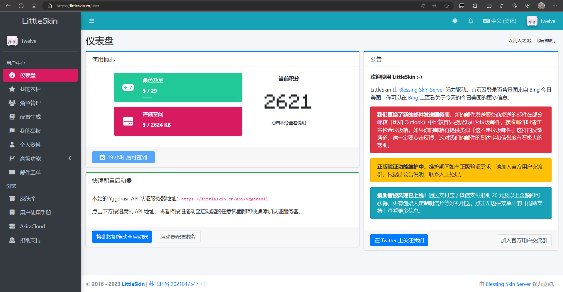
Task: Open 我的举报 in the sidebar
Action: [40, 131]
